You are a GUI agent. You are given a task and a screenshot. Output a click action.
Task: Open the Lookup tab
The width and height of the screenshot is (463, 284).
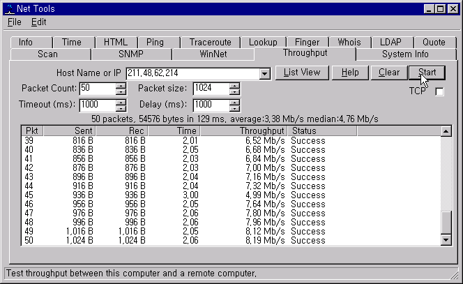coord(264,43)
